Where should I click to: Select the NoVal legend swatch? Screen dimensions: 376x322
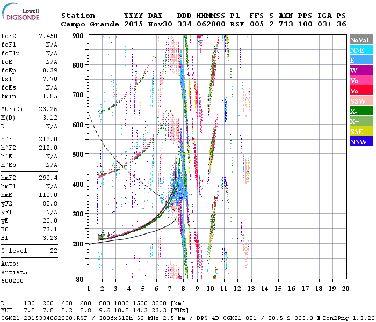click(x=361, y=40)
